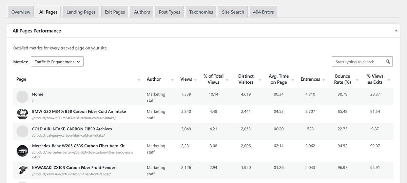Click the Entrances column header
This screenshot has height=183, width=407.
click(x=310, y=79)
